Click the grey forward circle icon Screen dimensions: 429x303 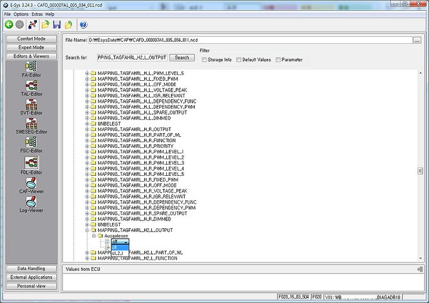pyautogui.click(x=20, y=25)
